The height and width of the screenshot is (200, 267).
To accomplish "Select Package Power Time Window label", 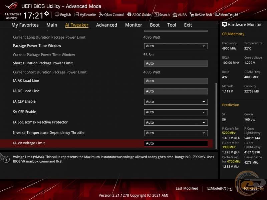I will [37, 46].
